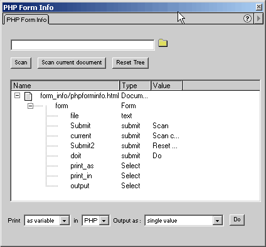Select the 'doit' tree item
The height and width of the screenshot is (247, 266).
coord(76,156)
